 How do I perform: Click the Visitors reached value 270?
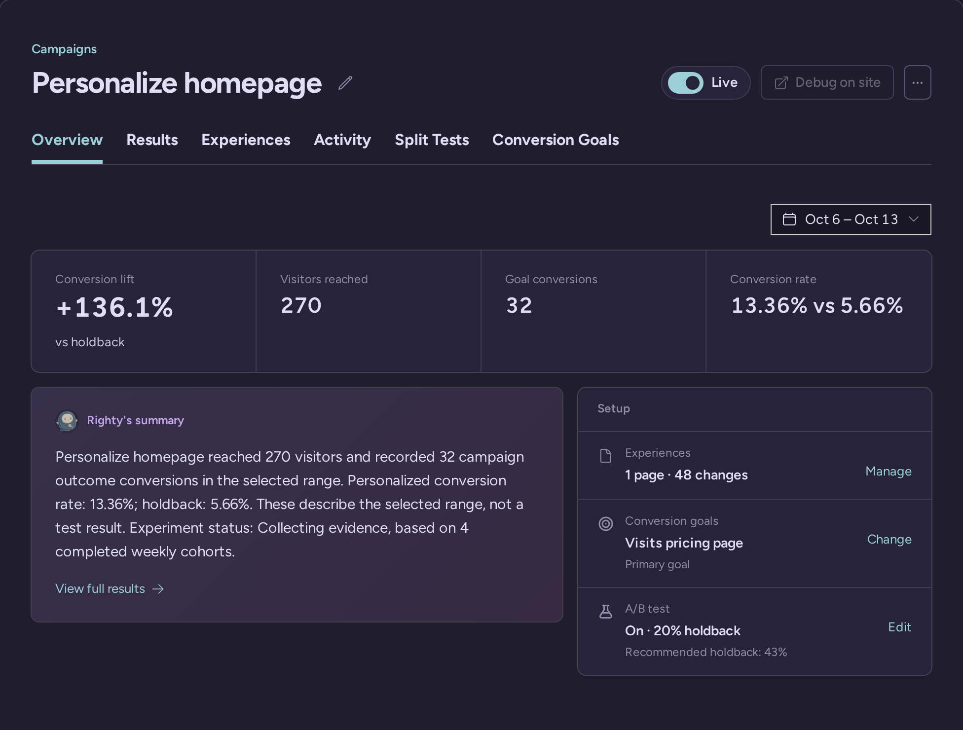click(301, 305)
